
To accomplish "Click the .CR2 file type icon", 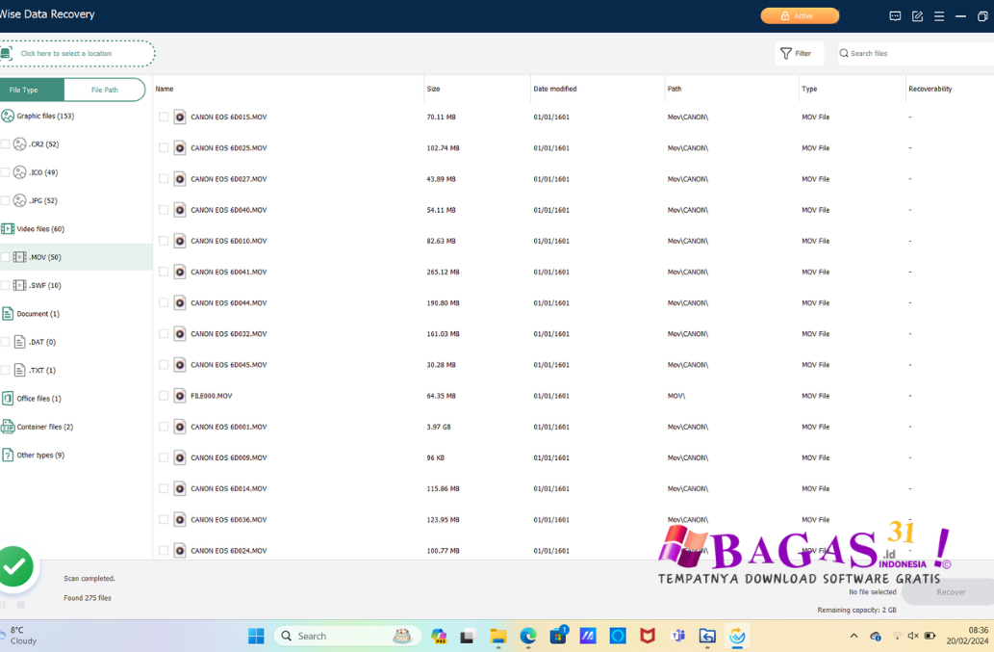I will point(20,143).
